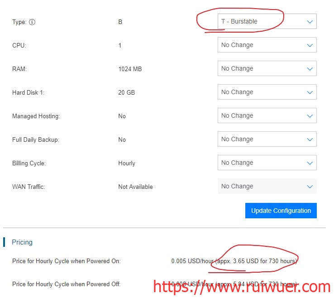334x298 pixels.
Task: Expand the Billing Cycle dropdown
Action: point(267,163)
